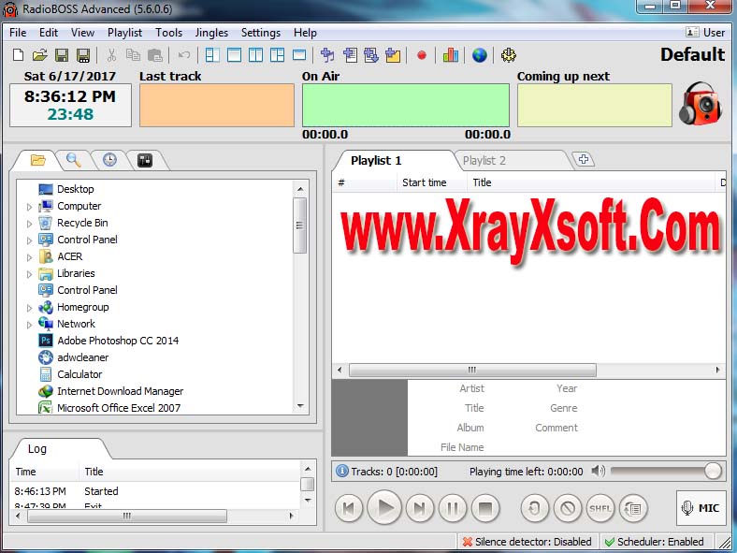Click the Pause button
The width and height of the screenshot is (737, 553).
(452, 508)
